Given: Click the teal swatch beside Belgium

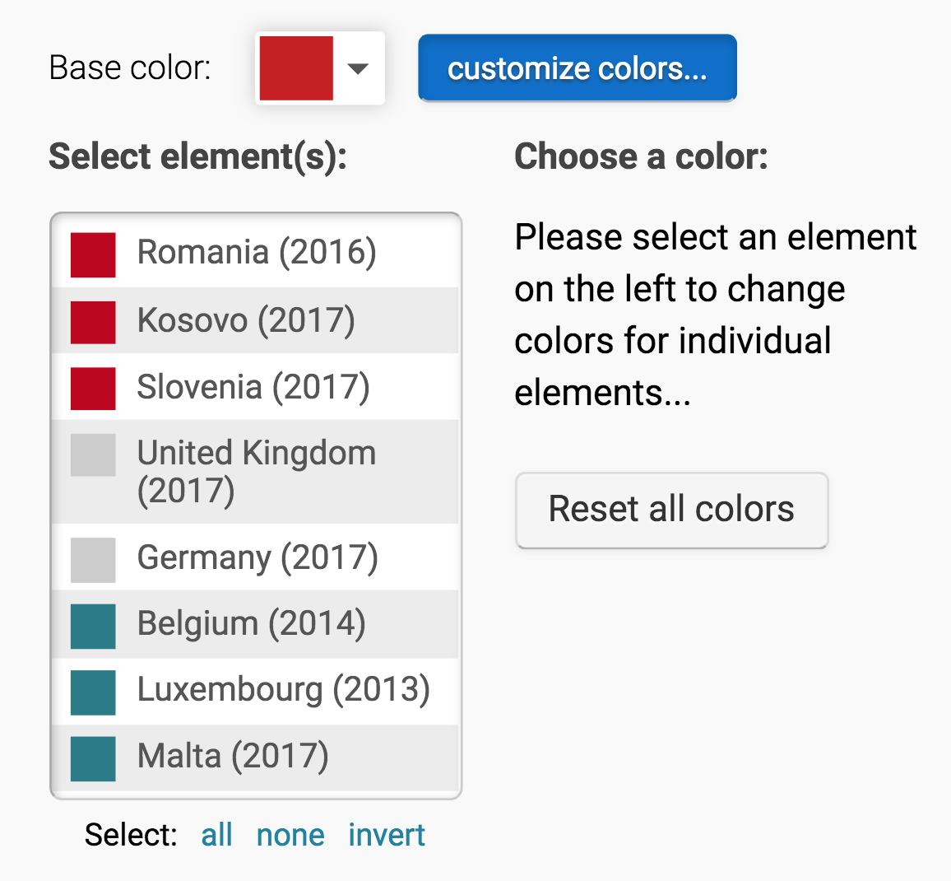Looking at the screenshot, I should [93, 627].
